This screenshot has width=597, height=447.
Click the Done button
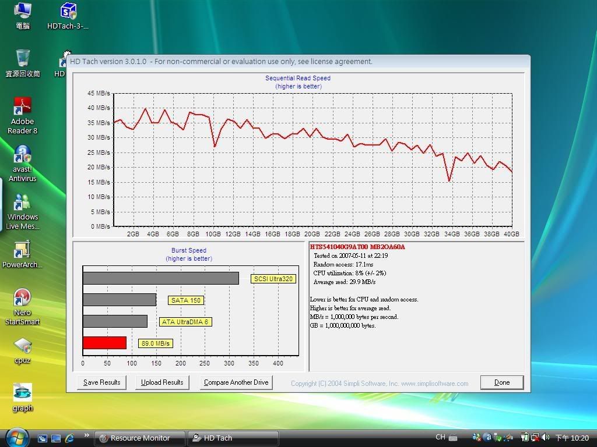coord(502,382)
